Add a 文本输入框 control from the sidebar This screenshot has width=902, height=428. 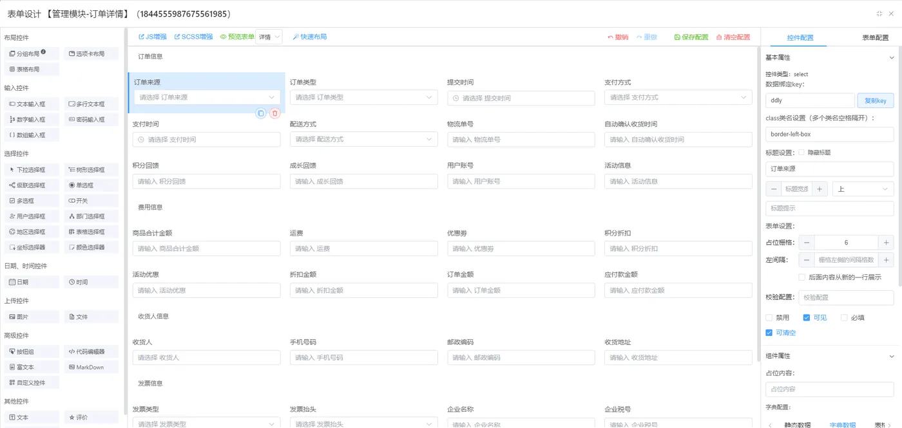click(32, 104)
